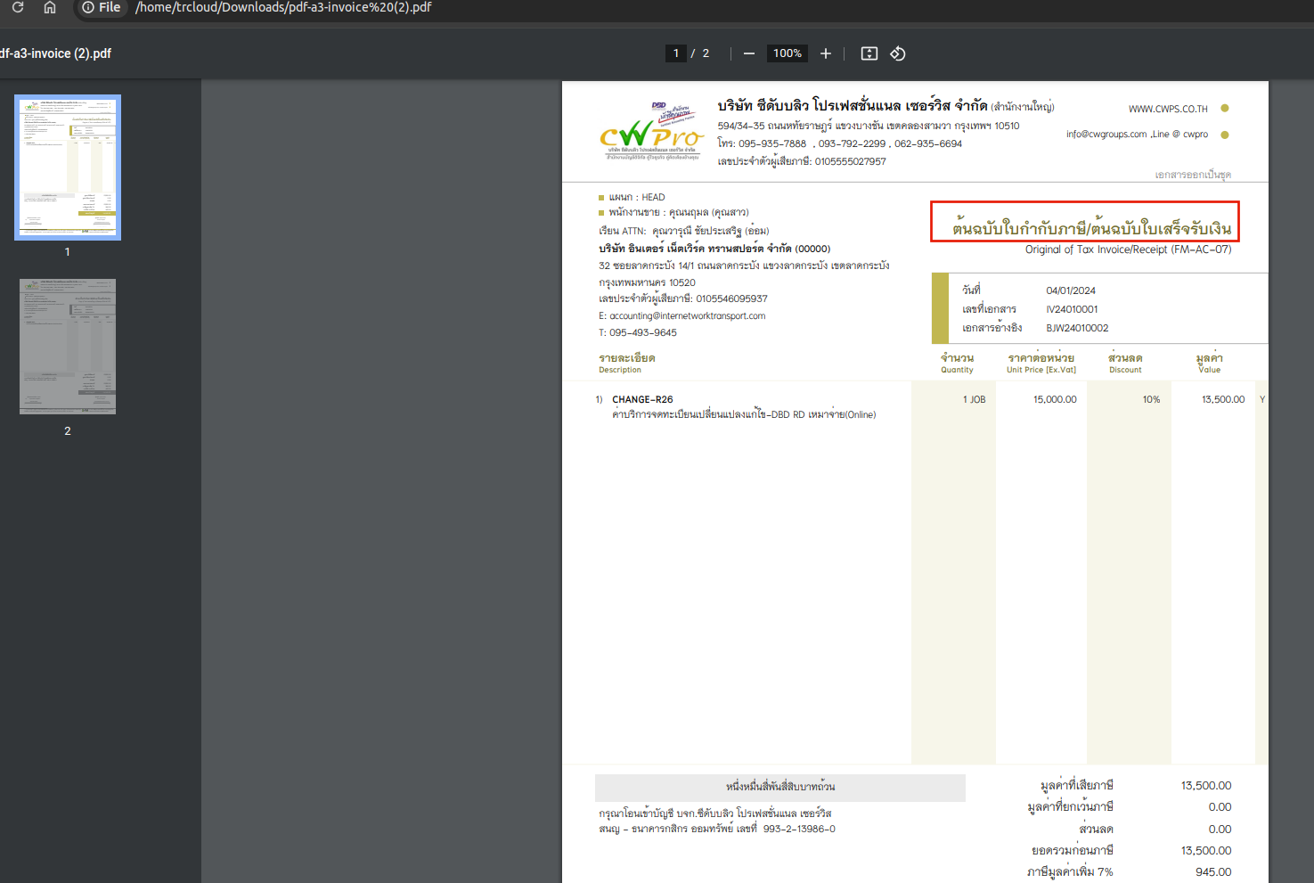Screen dimensions: 1314x883
Task: Click the 100% zoom level field
Action: click(x=788, y=53)
